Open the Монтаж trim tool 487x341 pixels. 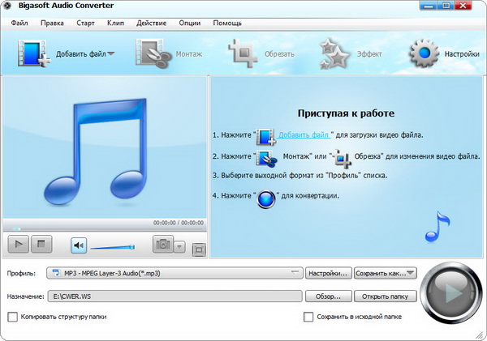tap(151, 53)
